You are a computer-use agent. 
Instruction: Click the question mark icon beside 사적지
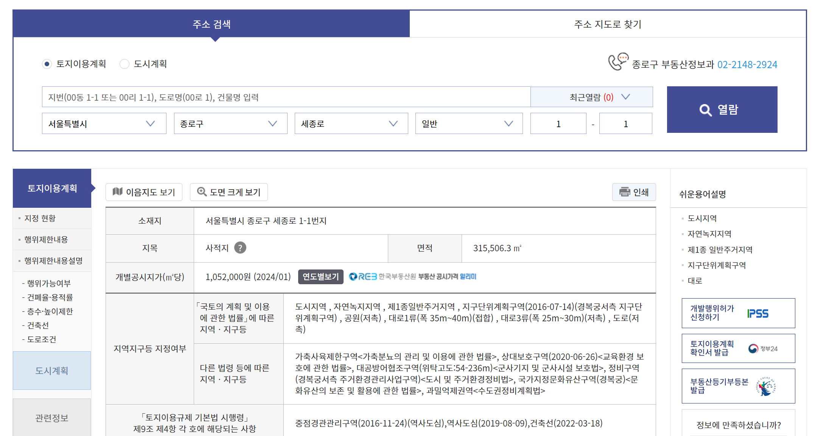240,248
